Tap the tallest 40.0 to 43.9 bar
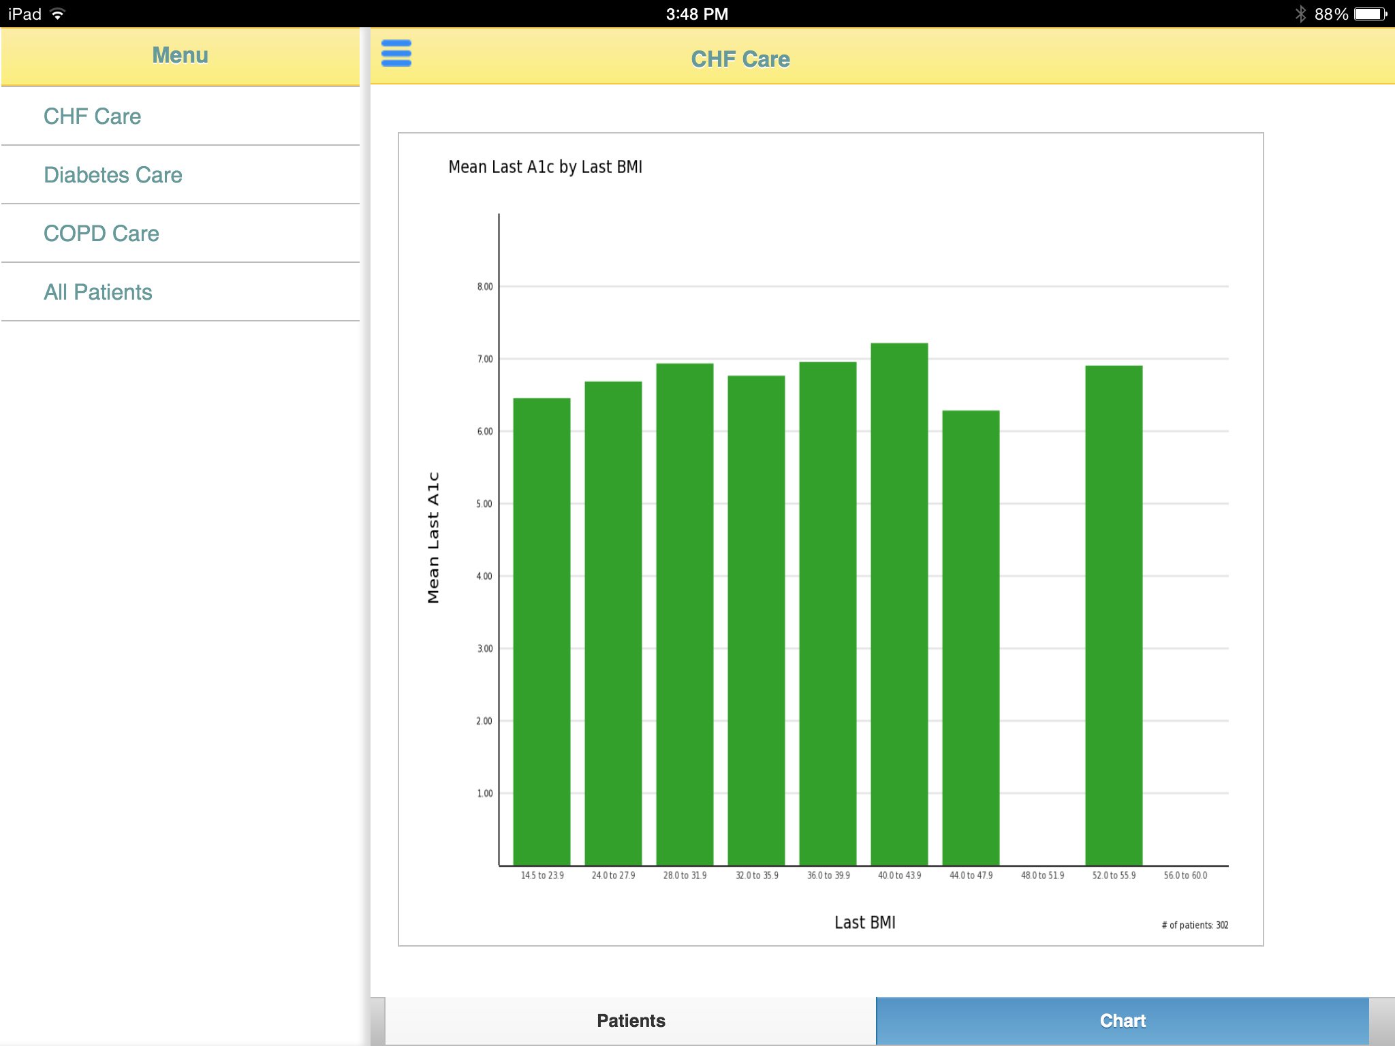The height and width of the screenshot is (1046, 1395). (x=899, y=604)
